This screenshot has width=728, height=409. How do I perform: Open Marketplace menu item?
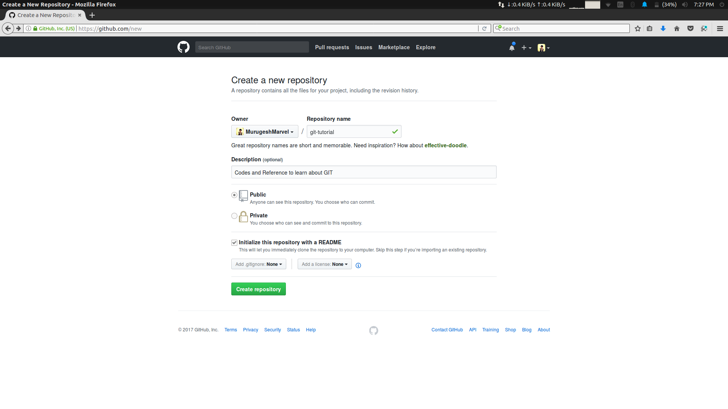394,47
